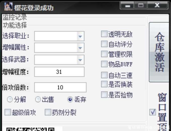The height and width of the screenshot is (131, 171).
Task: Enable the 是否捡物 checkbox
Action: coord(104,95)
